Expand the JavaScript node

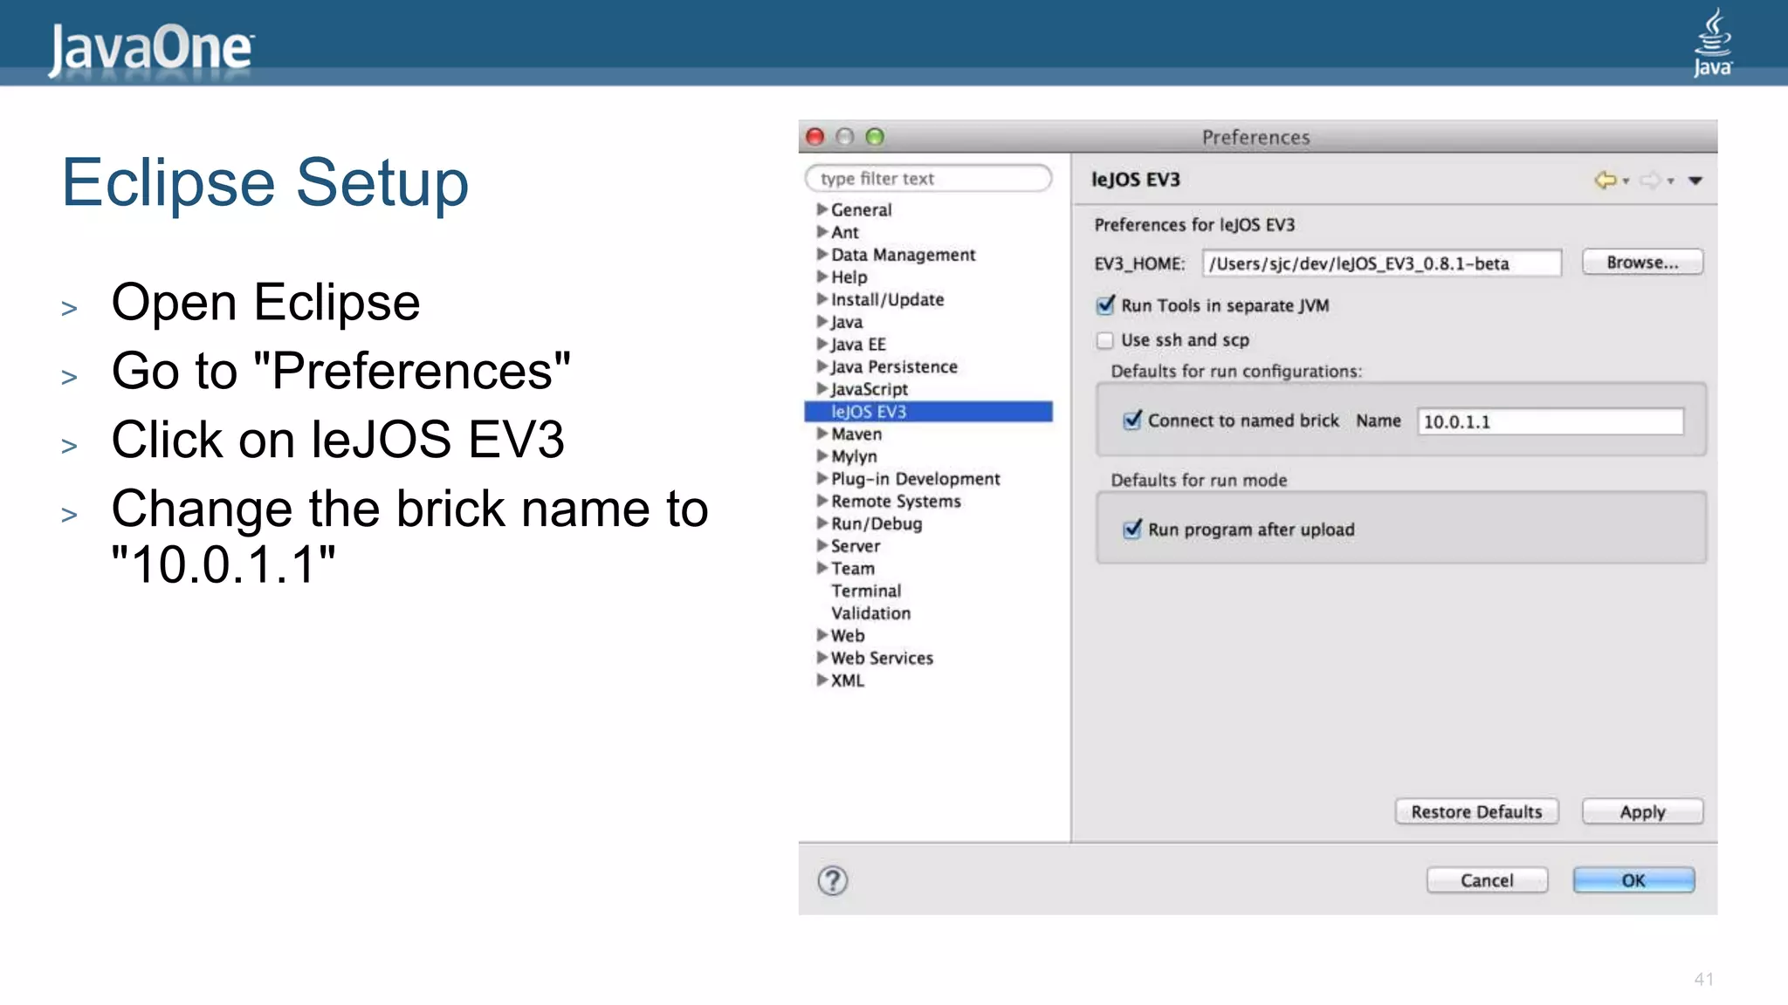pyautogui.click(x=822, y=388)
